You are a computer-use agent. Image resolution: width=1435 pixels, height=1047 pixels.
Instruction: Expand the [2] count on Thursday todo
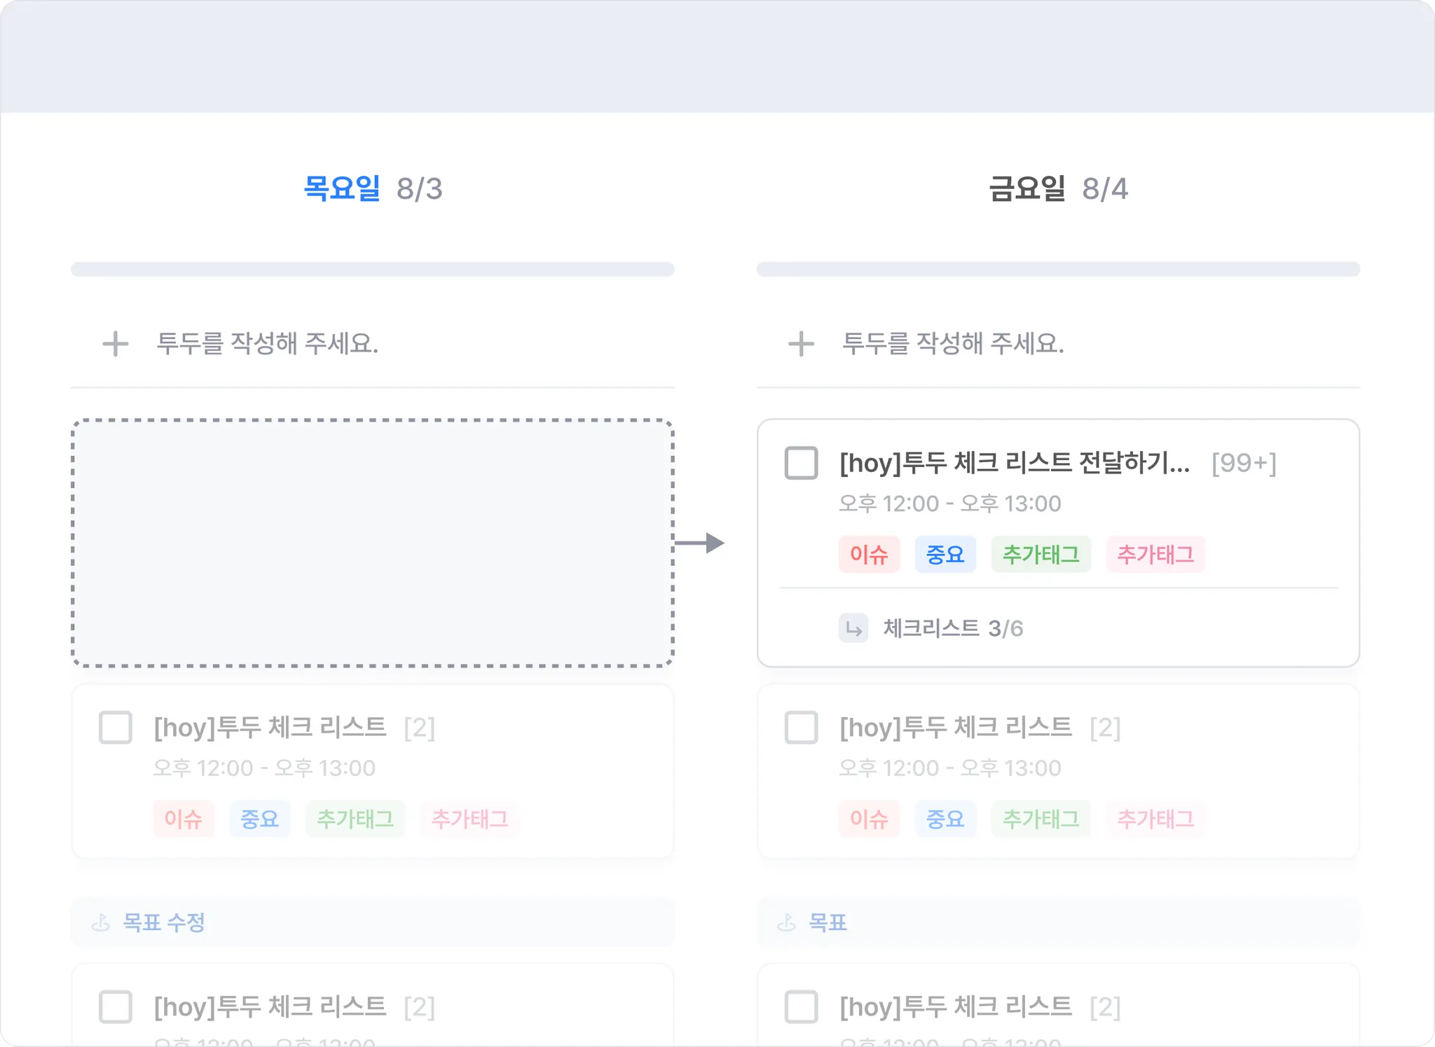pos(419,728)
